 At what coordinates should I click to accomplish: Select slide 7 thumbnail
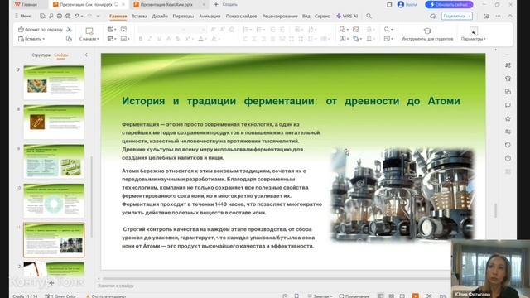click(x=54, y=83)
